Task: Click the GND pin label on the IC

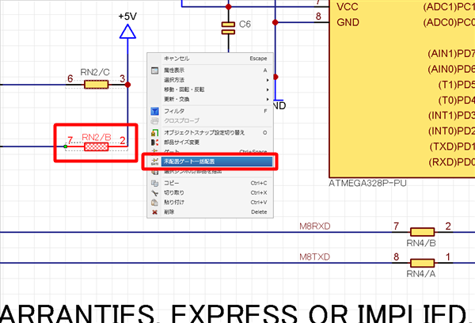Action: pyautogui.click(x=348, y=22)
